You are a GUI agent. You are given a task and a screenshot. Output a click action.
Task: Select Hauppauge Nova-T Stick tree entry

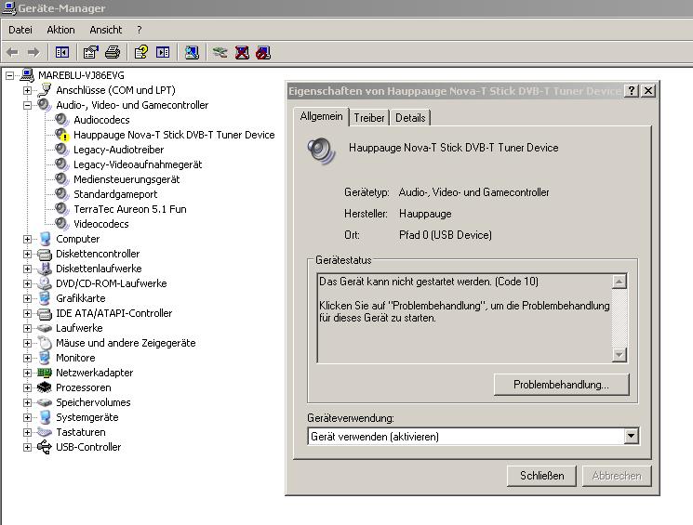[174, 135]
